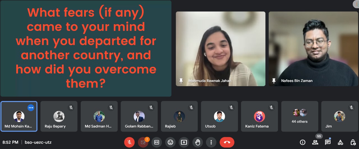Turn on the camera
Image resolution: width=359 pixels, height=149 pixels.
click(143, 142)
